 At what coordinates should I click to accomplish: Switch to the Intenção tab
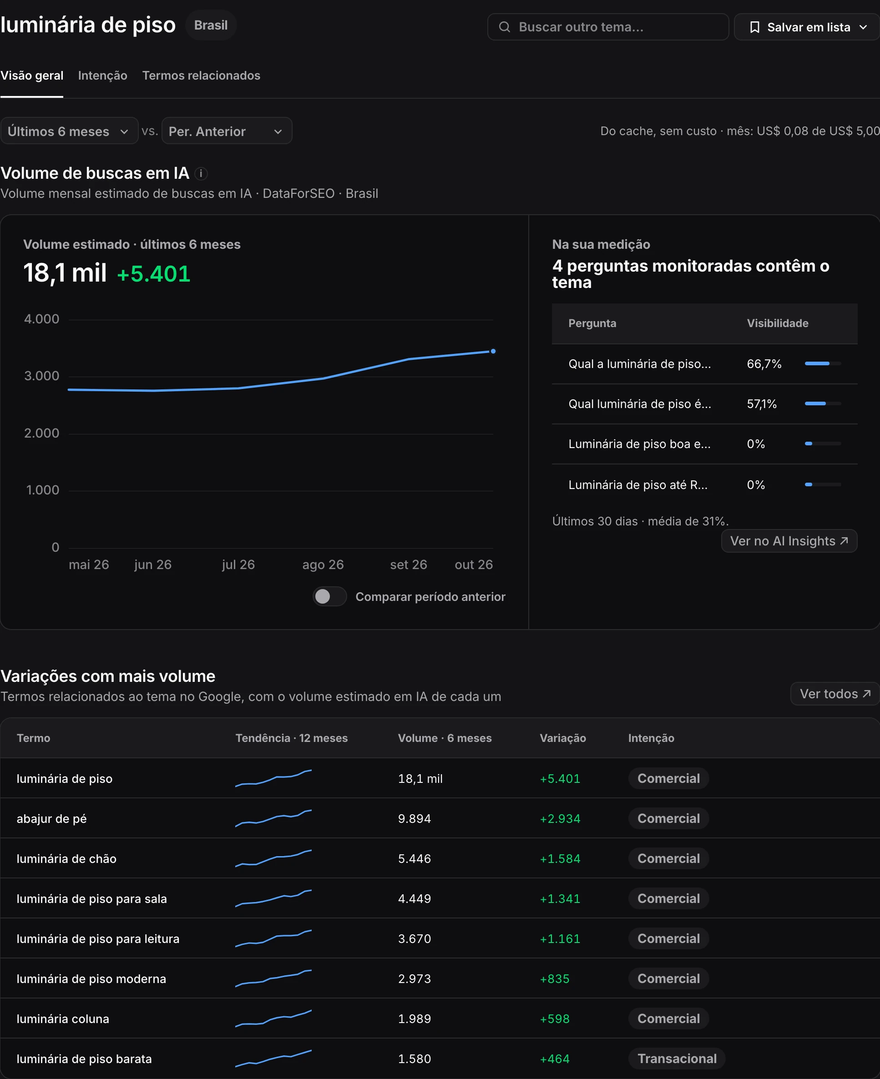(x=102, y=76)
